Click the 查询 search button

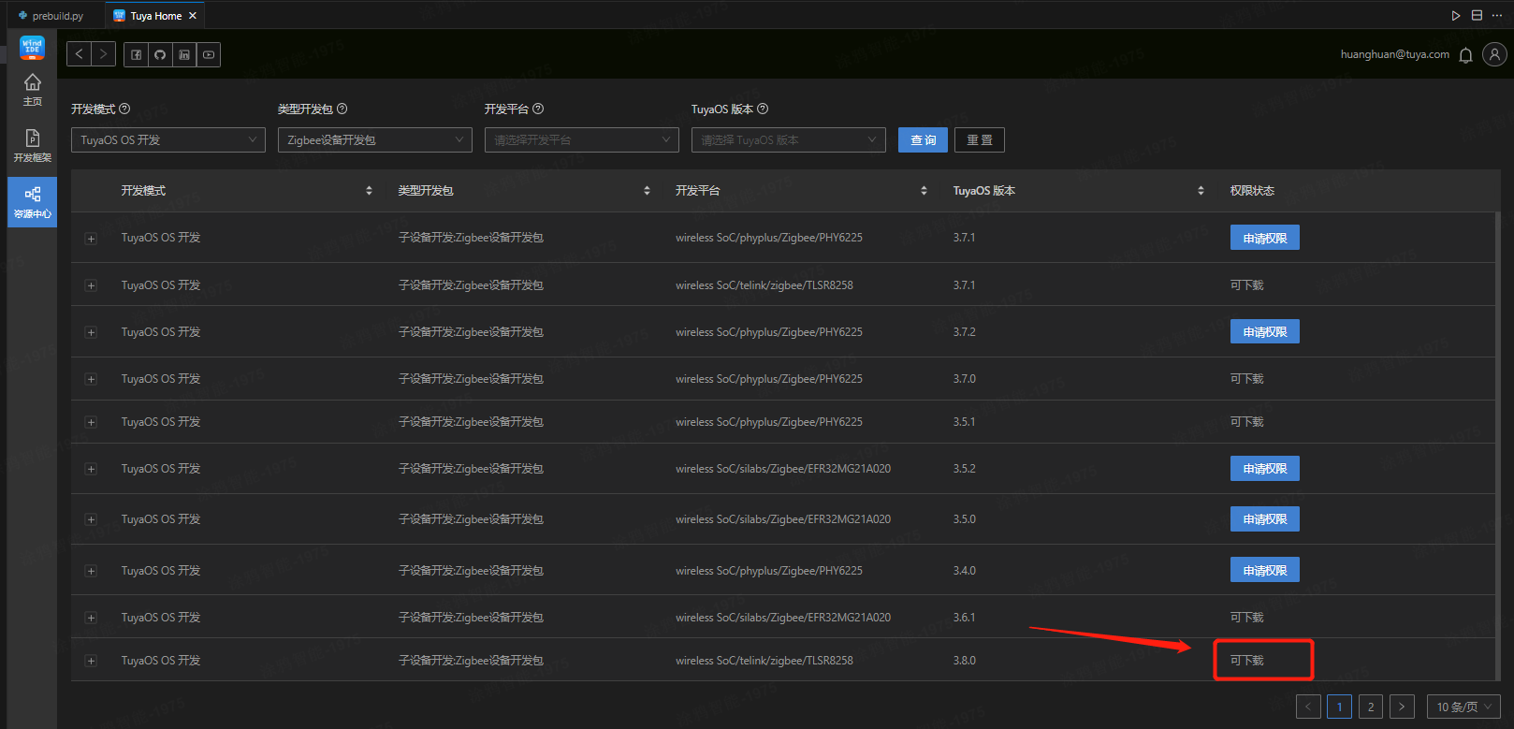[x=923, y=139]
